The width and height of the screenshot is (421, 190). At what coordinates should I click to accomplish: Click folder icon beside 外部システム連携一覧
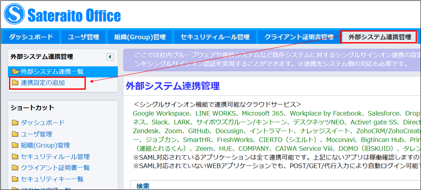[16, 72]
